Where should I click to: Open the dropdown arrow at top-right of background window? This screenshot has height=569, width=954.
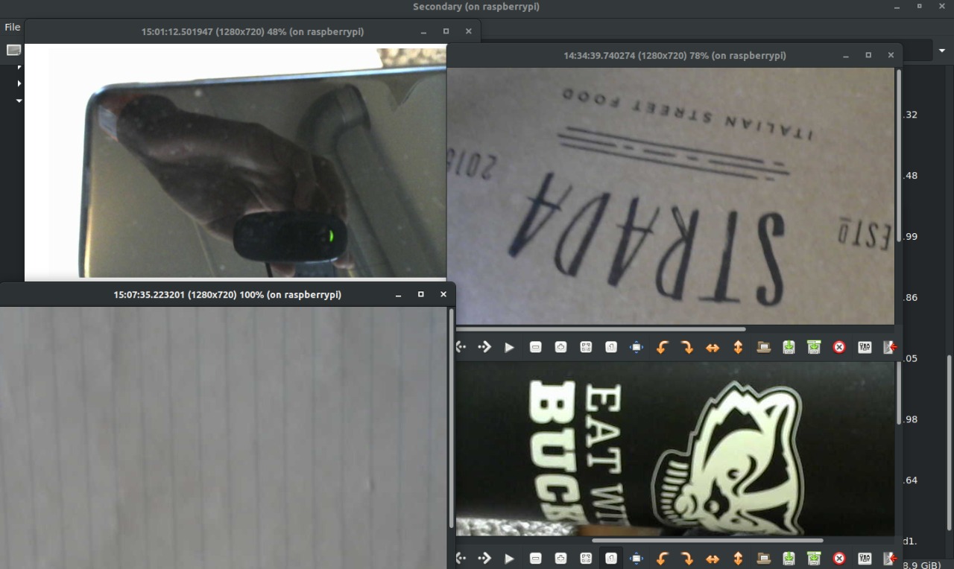[x=942, y=51]
